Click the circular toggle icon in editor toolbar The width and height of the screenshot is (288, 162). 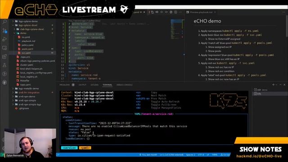point(171,12)
